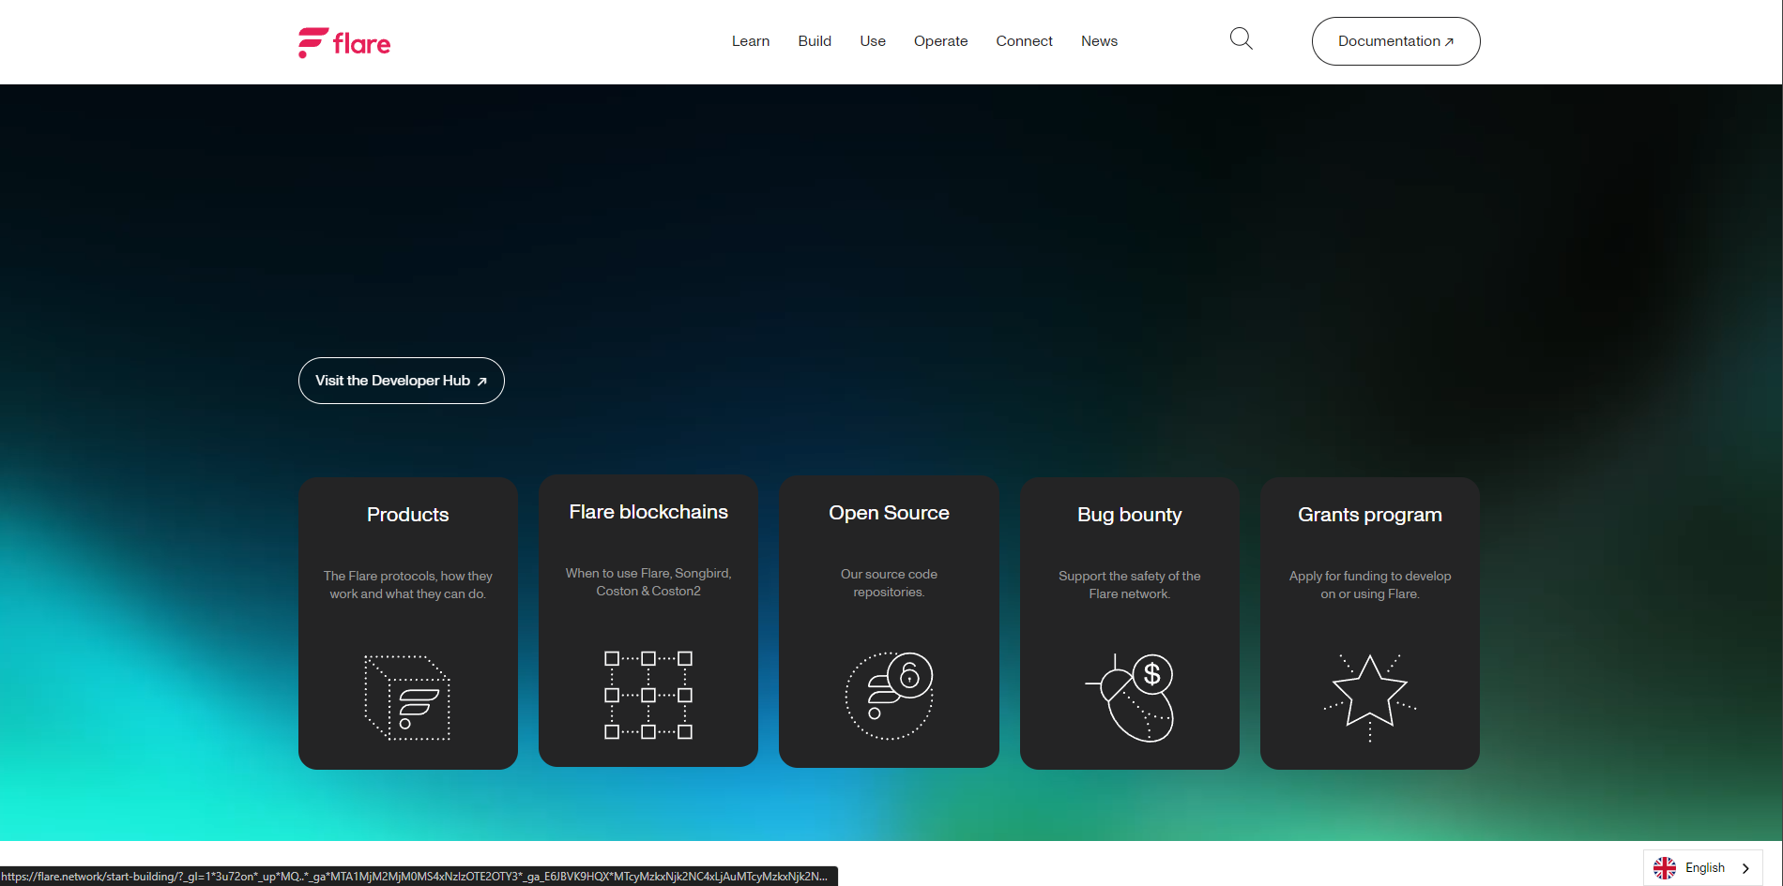The width and height of the screenshot is (1783, 886).
Task: Open the search magnifier icon
Action: [1241, 38]
